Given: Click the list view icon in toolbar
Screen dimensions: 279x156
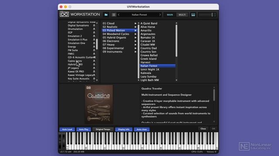Looking at the screenshot, I should point(114,15).
